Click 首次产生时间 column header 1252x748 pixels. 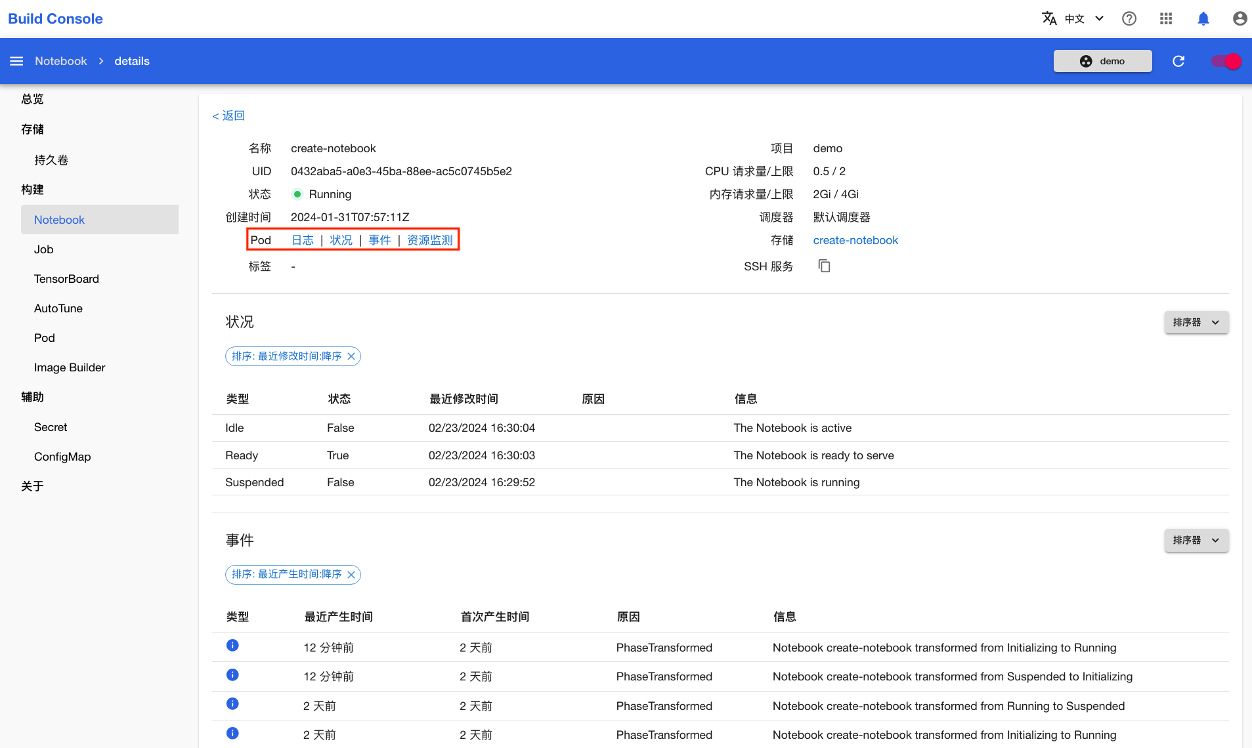[495, 617]
